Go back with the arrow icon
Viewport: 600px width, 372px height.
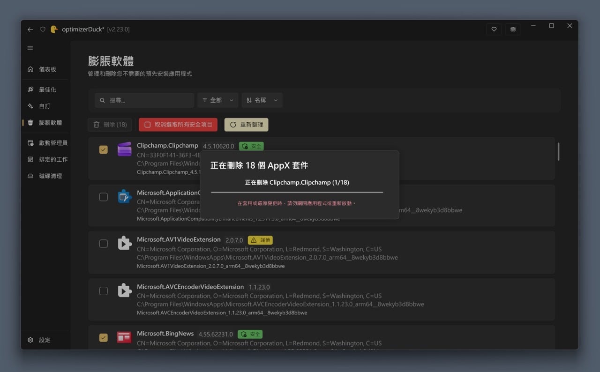[x=30, y=29]
